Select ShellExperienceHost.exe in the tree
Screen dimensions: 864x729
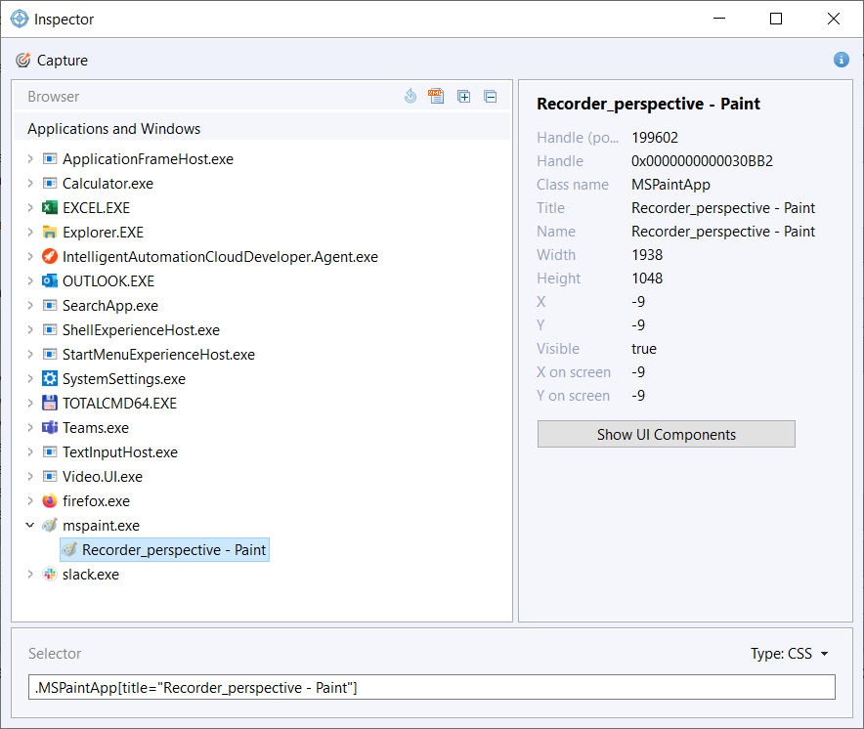(141, 329)
